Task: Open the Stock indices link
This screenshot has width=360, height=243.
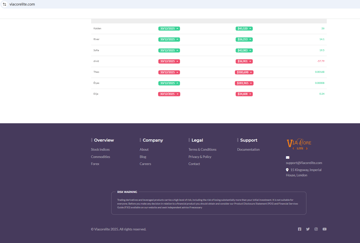Action: point(100,149)
